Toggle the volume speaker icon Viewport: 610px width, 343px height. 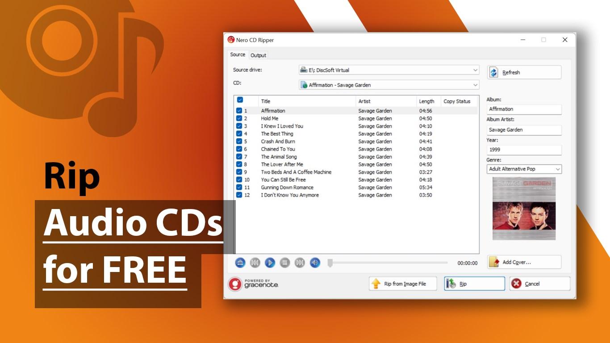pyautogui.click(x=315, y=263)
